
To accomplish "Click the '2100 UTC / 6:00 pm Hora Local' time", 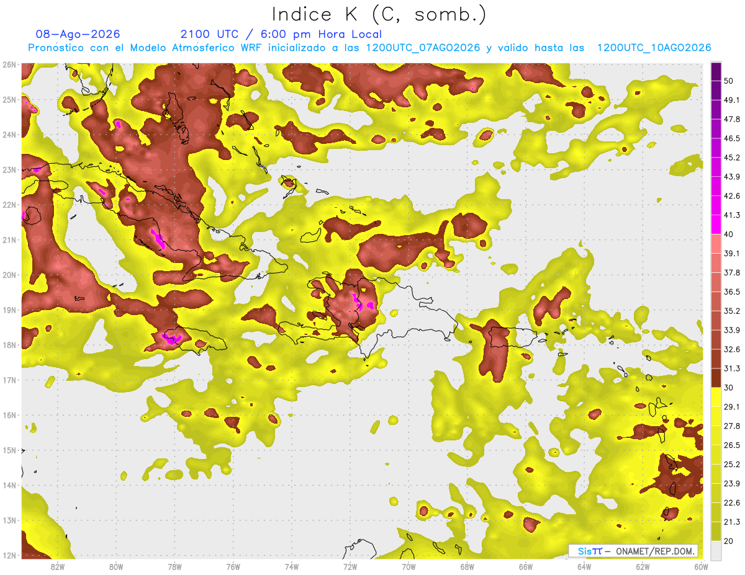I will [281, 34].
